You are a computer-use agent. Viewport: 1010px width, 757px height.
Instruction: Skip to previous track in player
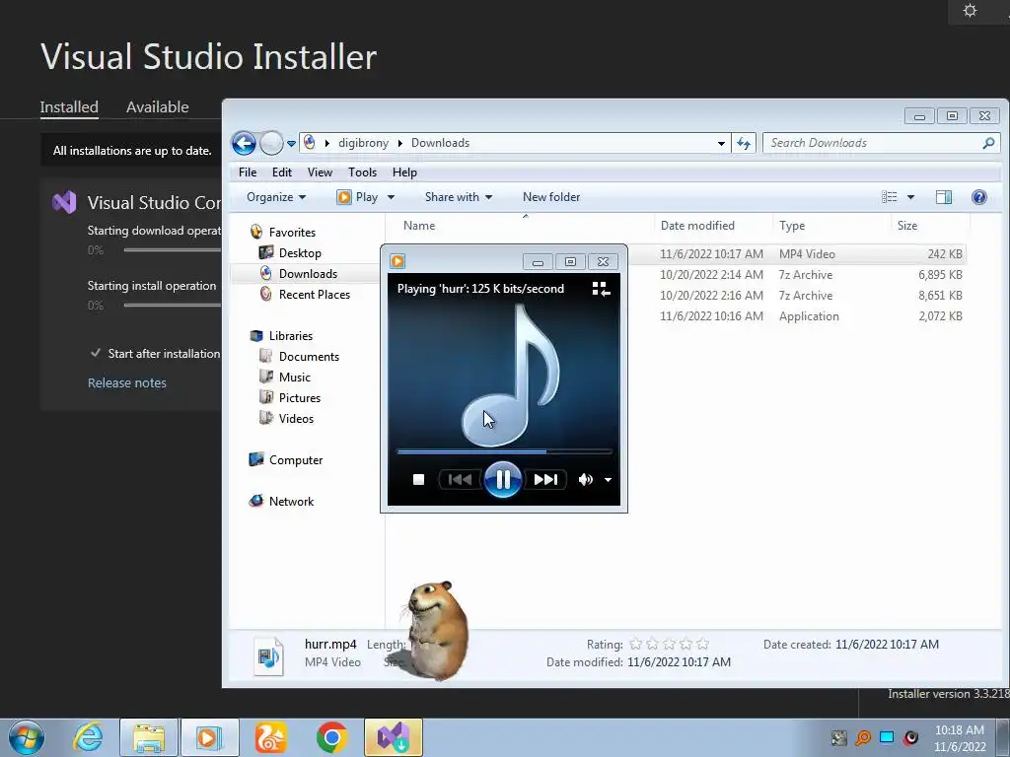click(460, 480)
